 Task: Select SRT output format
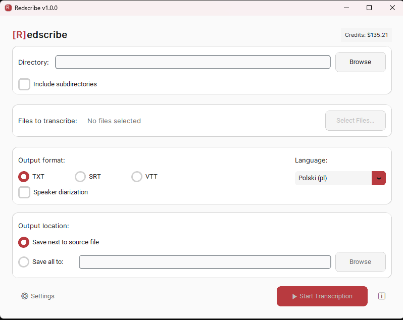(80, 177)
